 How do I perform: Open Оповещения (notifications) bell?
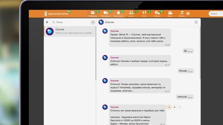[x=118, y=14]
